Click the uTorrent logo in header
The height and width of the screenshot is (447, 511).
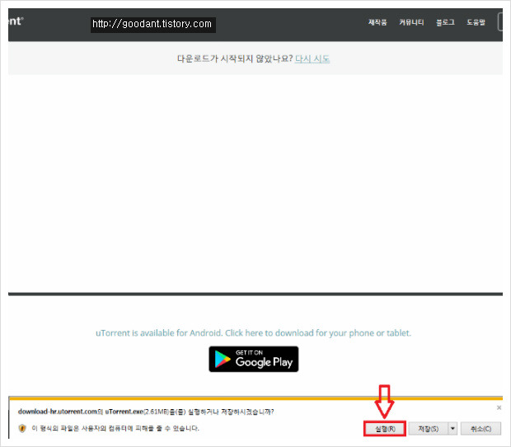16,21
